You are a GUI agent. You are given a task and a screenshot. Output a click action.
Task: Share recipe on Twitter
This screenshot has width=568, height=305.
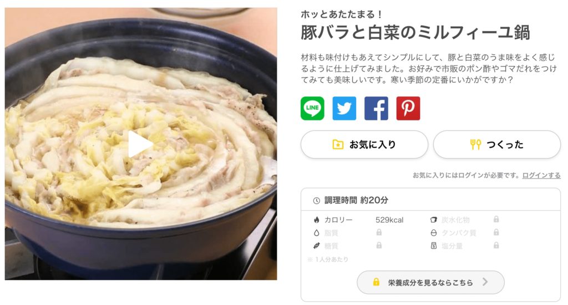pyautogui.click(x=344, y=108)
